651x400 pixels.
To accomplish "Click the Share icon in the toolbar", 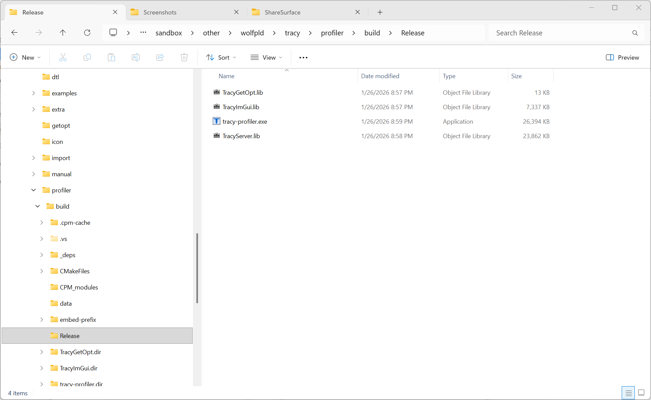I will pos(160,57).
